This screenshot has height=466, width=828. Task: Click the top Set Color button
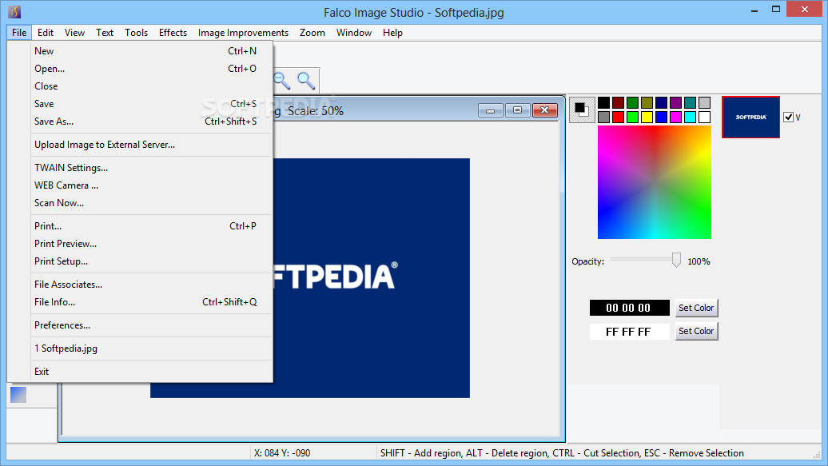click(696, 308)
